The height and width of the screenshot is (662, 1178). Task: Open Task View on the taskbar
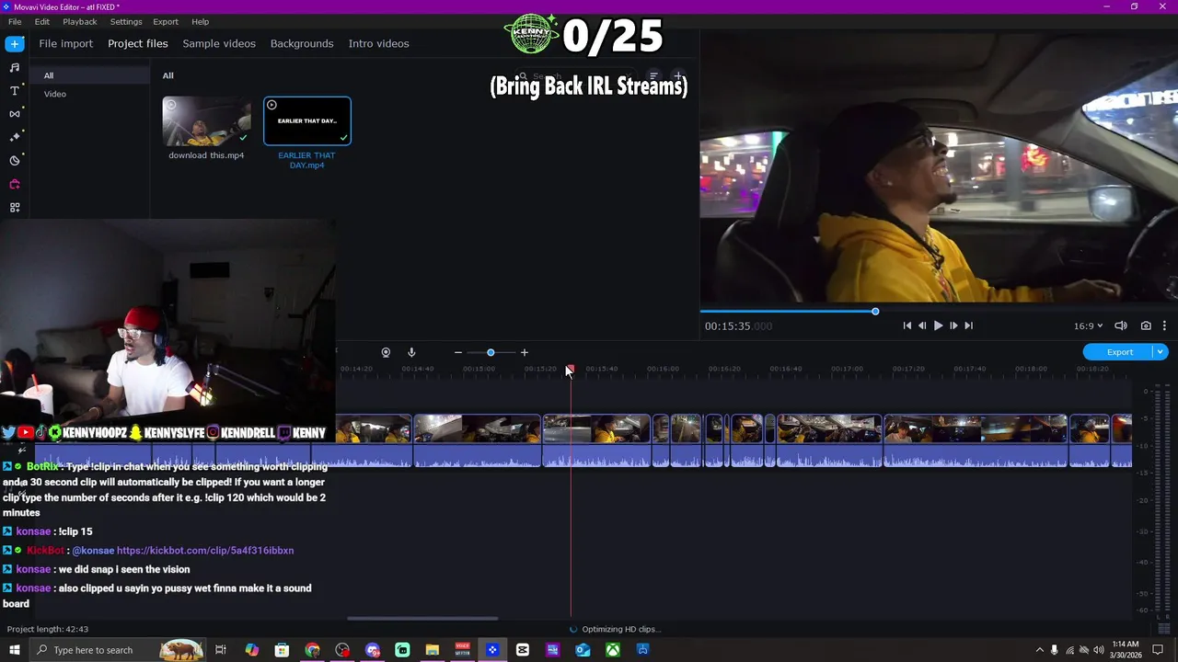[221, 650]
